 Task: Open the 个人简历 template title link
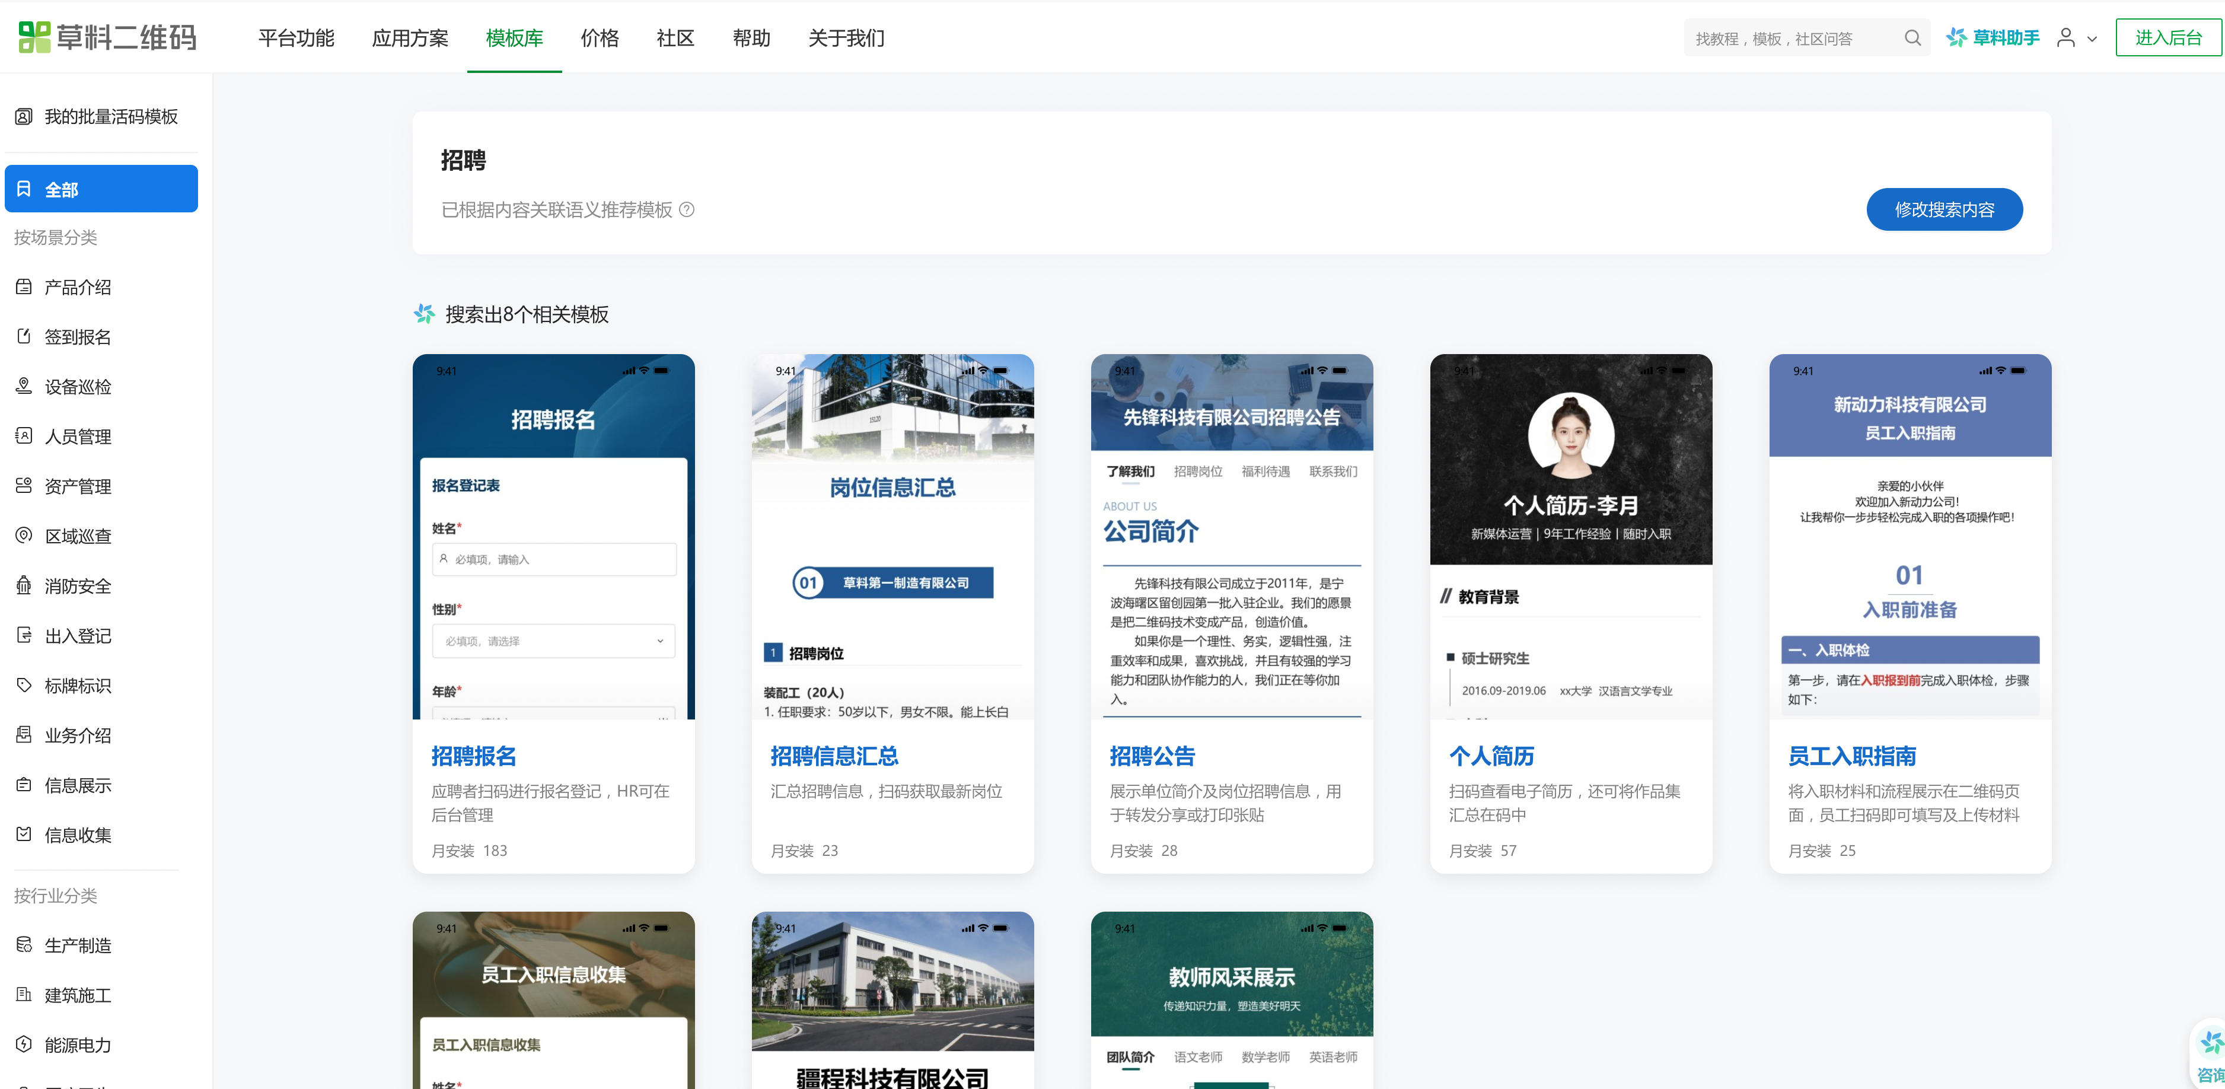(x=1491, y=756)
